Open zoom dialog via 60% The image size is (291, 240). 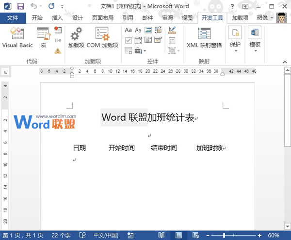[274, 235]
